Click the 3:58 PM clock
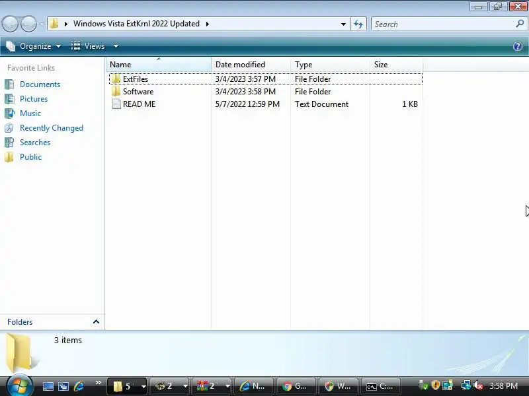529x396 pixels. pos(503,386)
